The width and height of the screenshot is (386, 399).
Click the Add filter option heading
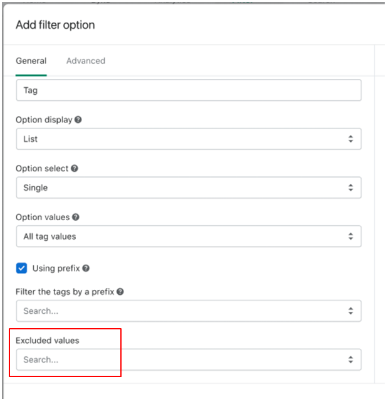pyautogui.click(x=55, y=25)
